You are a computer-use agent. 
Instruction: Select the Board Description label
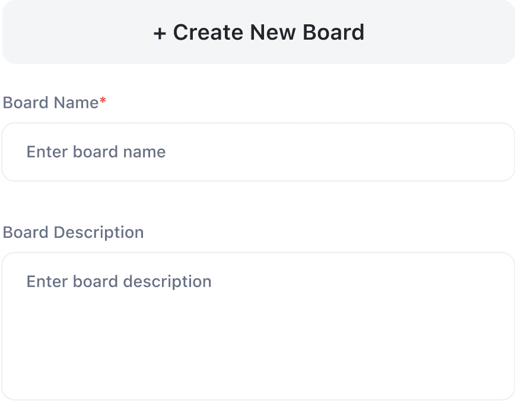point(73,232)
